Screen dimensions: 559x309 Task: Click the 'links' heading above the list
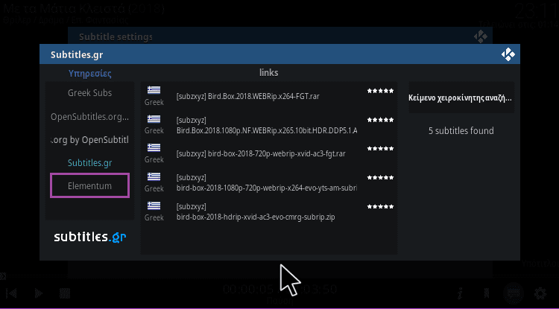click(x=269, y=73)
